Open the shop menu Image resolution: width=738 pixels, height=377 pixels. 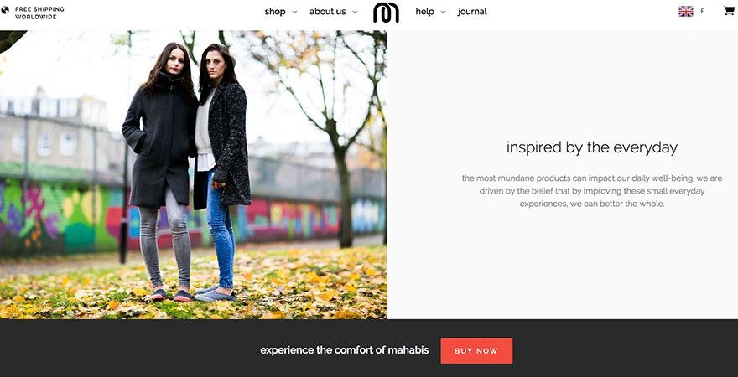275,11
